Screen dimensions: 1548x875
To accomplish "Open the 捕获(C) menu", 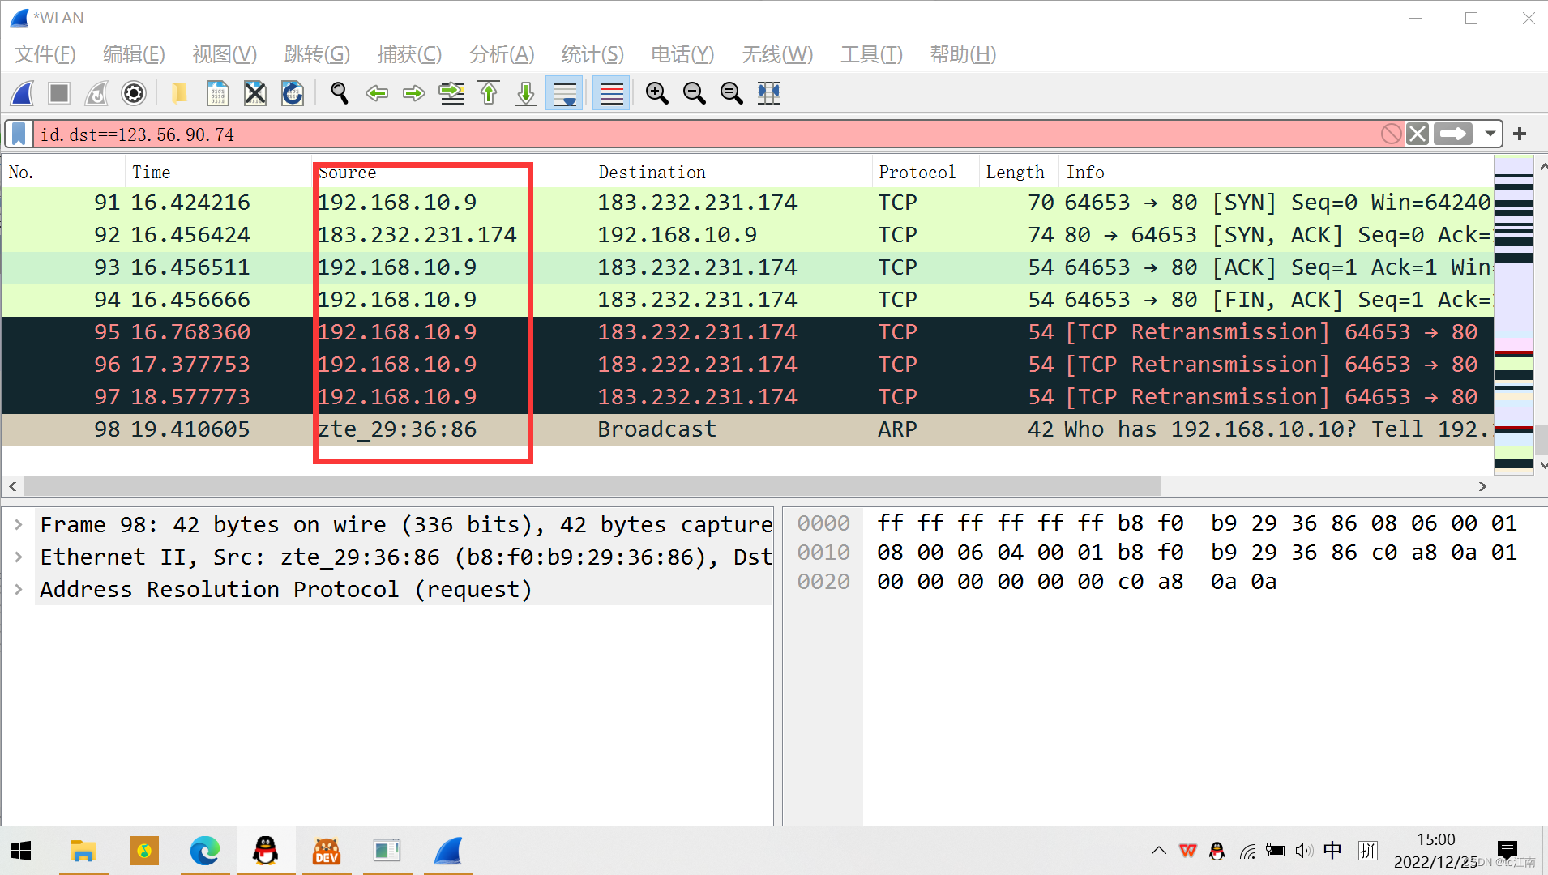I will pos(409,54).
